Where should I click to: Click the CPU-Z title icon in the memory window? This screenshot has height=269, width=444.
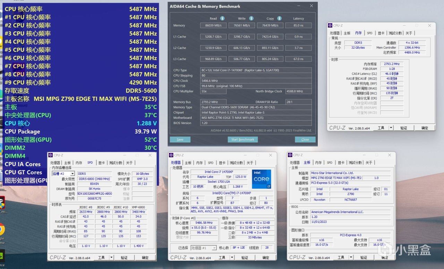pos(330,25)
